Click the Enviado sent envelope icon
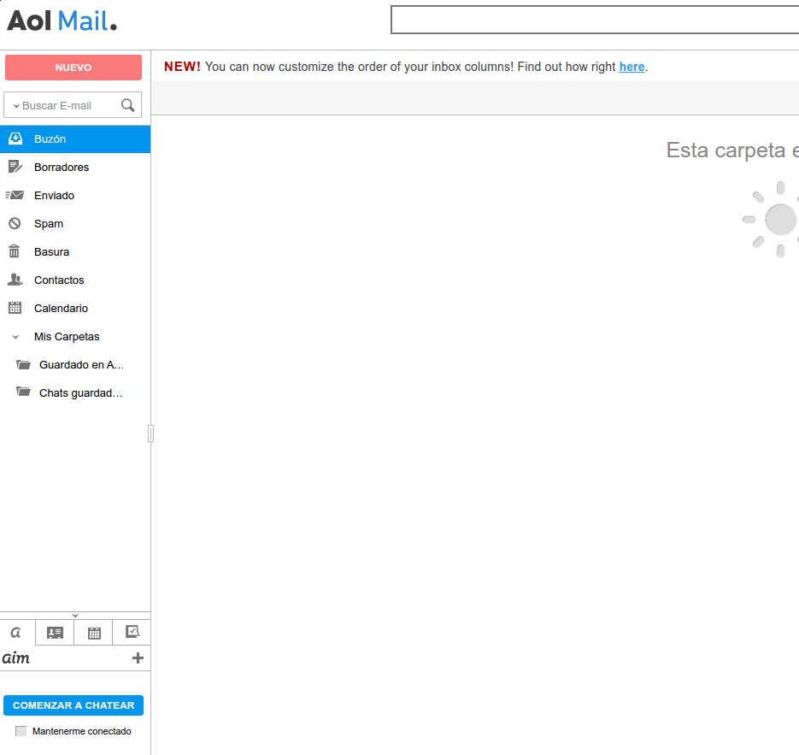This screenshot has width=799, height=755. [x=15, y=195]
